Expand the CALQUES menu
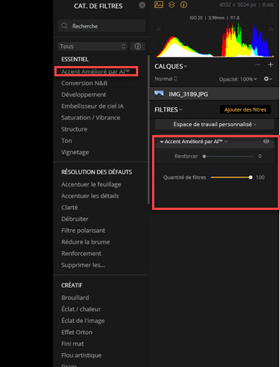The width and height of the screenshot is (280, 367). tap(170, 66)
